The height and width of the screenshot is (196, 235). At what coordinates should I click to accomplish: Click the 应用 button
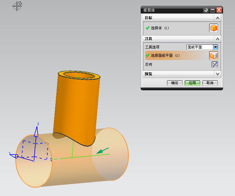click(192, 83)
